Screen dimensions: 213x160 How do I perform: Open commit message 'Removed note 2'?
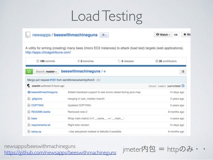pos(77,112)
